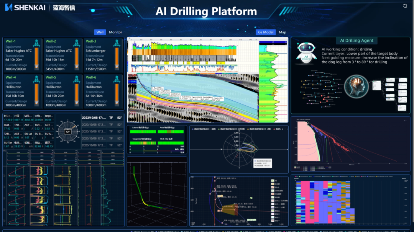Toggle red series in polar chart legend
Screen dimensions: 414x232
click(277, 129)
